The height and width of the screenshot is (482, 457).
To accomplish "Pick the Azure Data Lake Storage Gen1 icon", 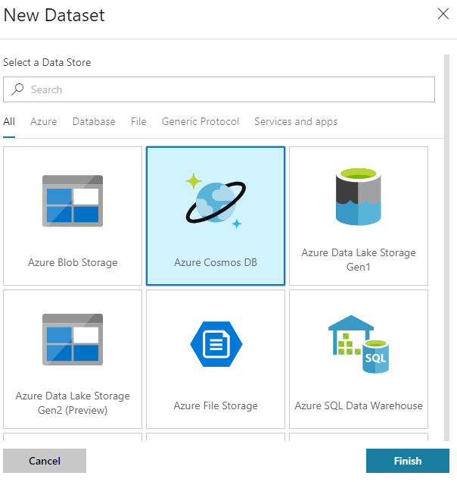I will tap(359, 197).
